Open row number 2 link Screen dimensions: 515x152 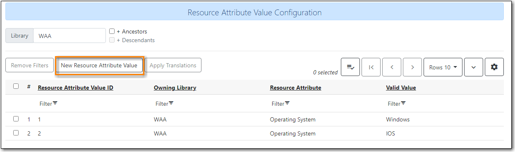click(x=29, y=133)
